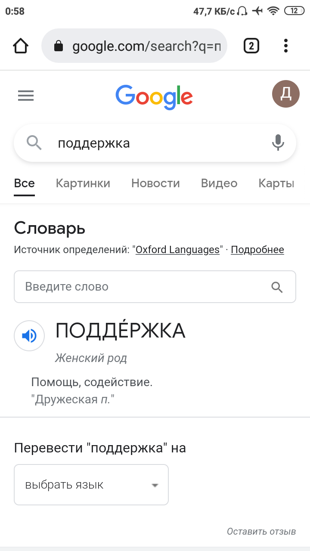
Task: Tap the magnifier in Google search box
Action: tap(34, 142)
